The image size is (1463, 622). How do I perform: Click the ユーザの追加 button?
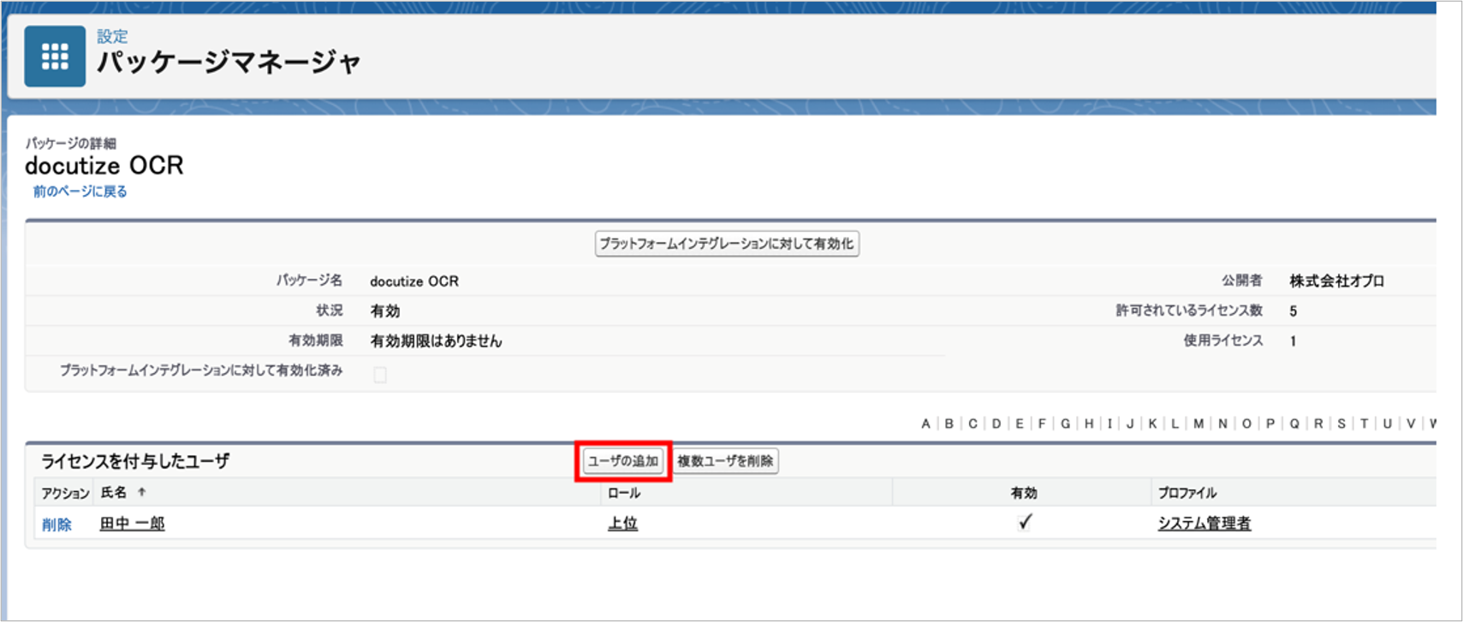[623, 461]
